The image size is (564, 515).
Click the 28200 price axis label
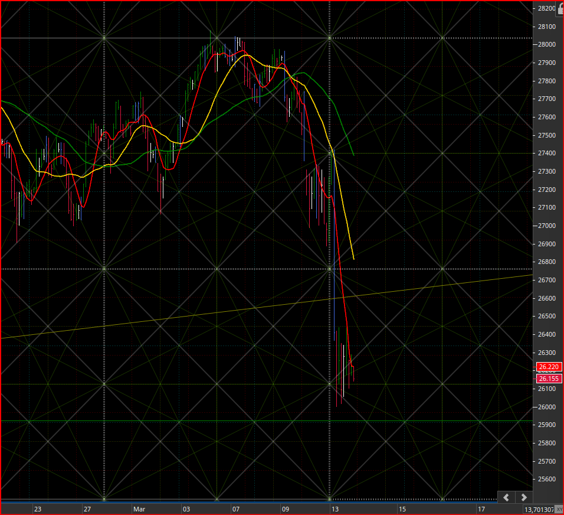[x=547, y=8]
